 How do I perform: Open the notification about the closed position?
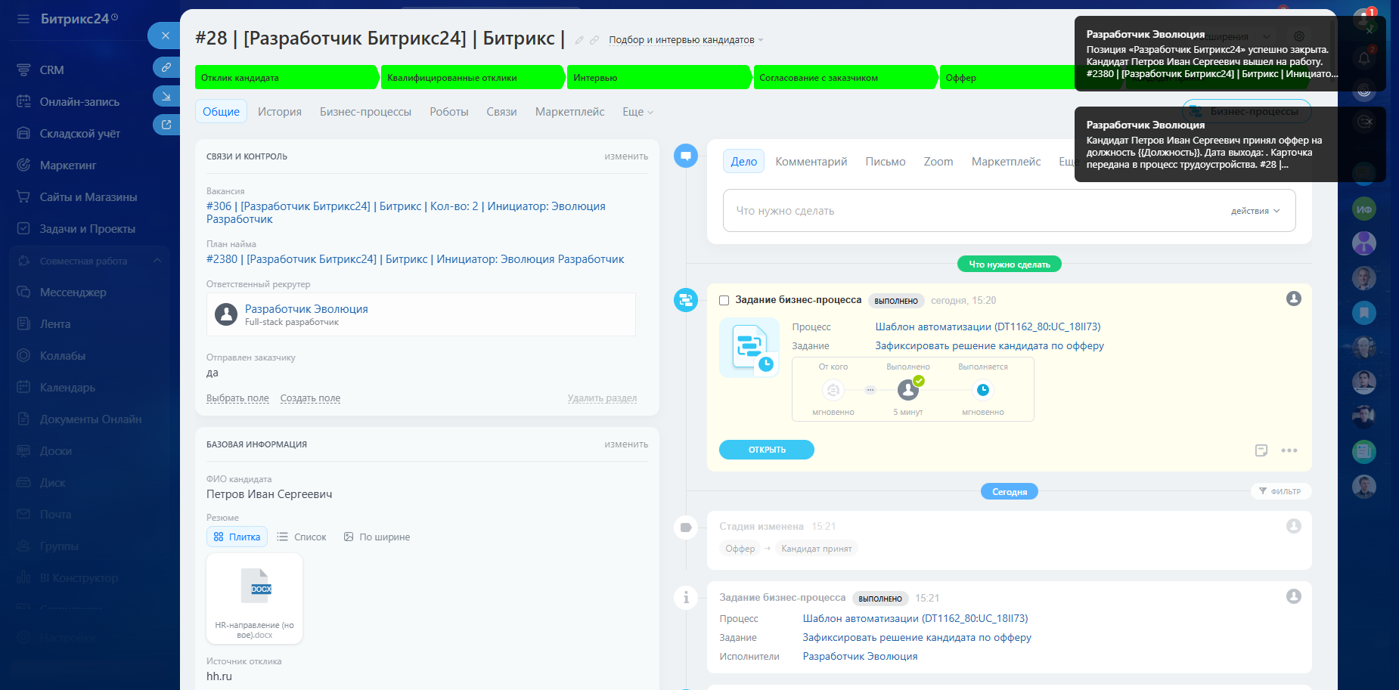click(x=1230, y=54)
